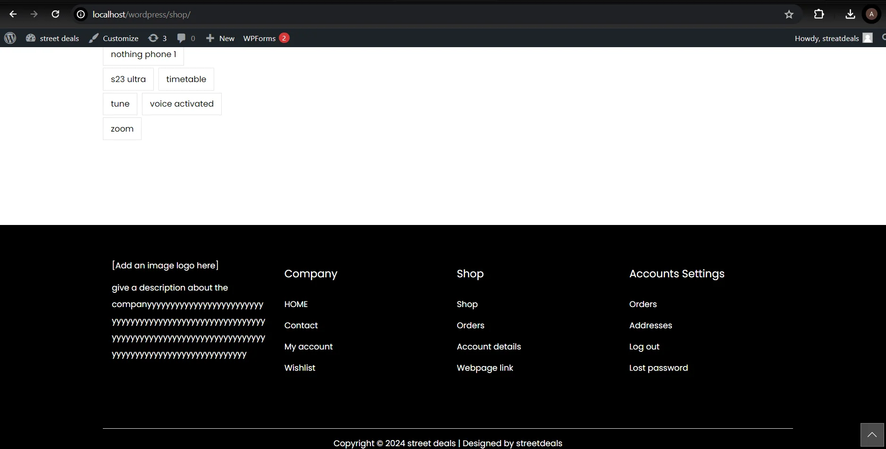Open the Shop link under Shop heading

(x=467, y=304)
